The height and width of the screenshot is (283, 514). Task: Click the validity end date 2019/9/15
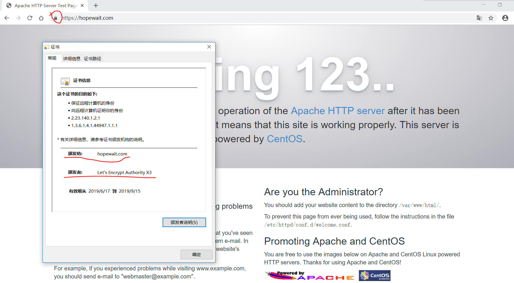[130, 191]
